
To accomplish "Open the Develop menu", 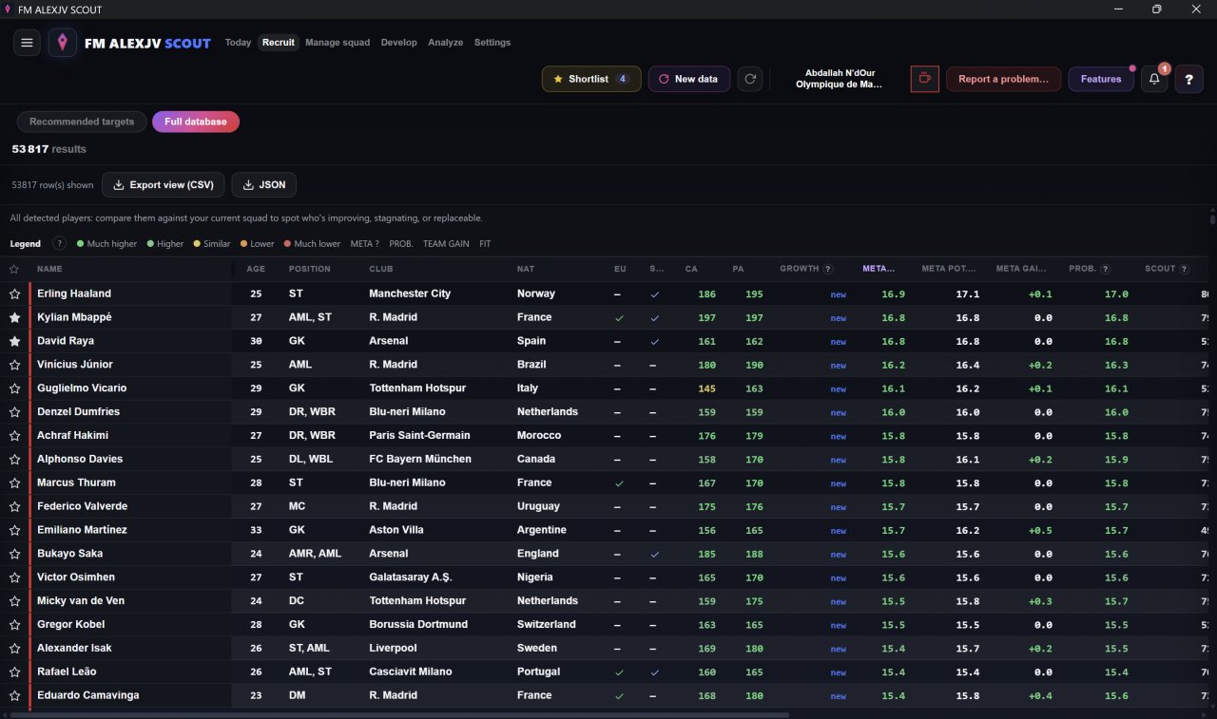I will tap(399, 43).
